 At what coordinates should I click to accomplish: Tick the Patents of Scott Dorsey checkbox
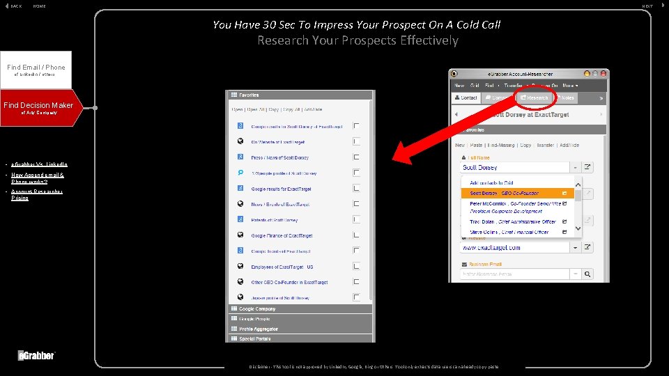tap(356, 219)
